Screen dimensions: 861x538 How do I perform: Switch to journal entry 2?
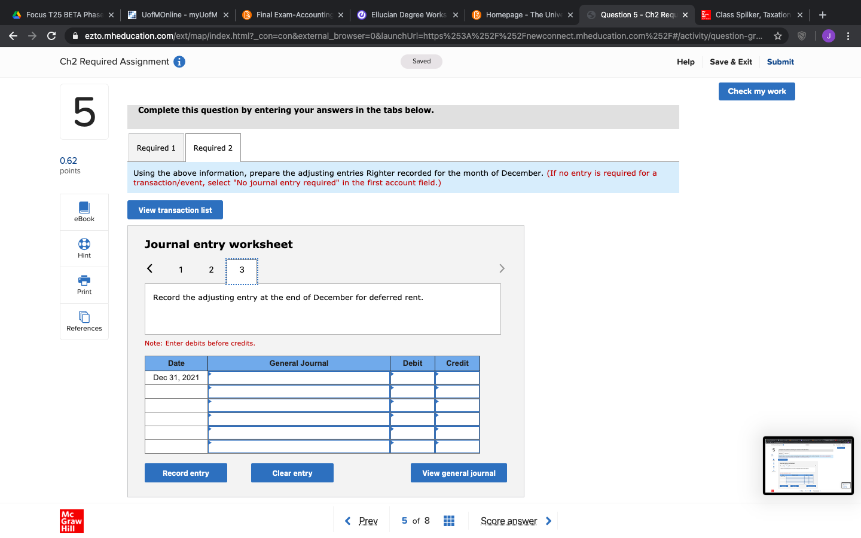coord(211,270)
